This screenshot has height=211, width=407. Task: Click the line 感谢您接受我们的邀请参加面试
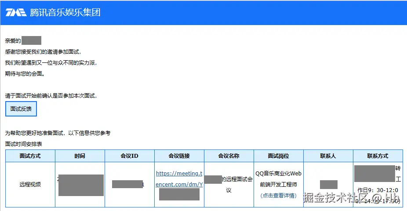pos(43,52)
